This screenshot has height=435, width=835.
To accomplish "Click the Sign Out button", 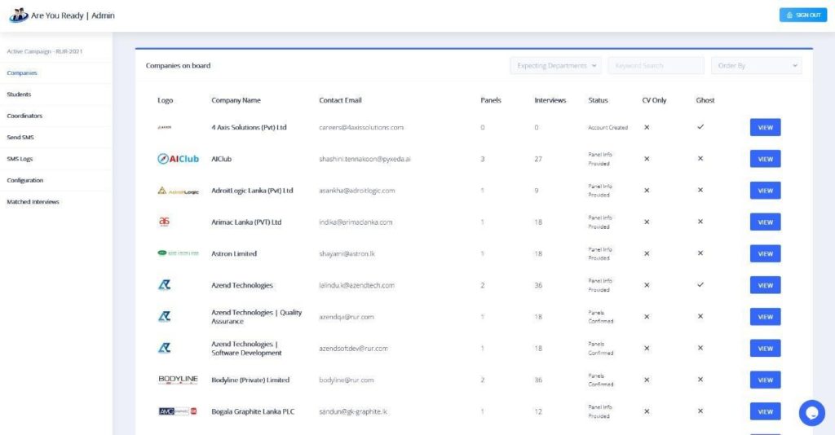I will (x=803, y=15).
